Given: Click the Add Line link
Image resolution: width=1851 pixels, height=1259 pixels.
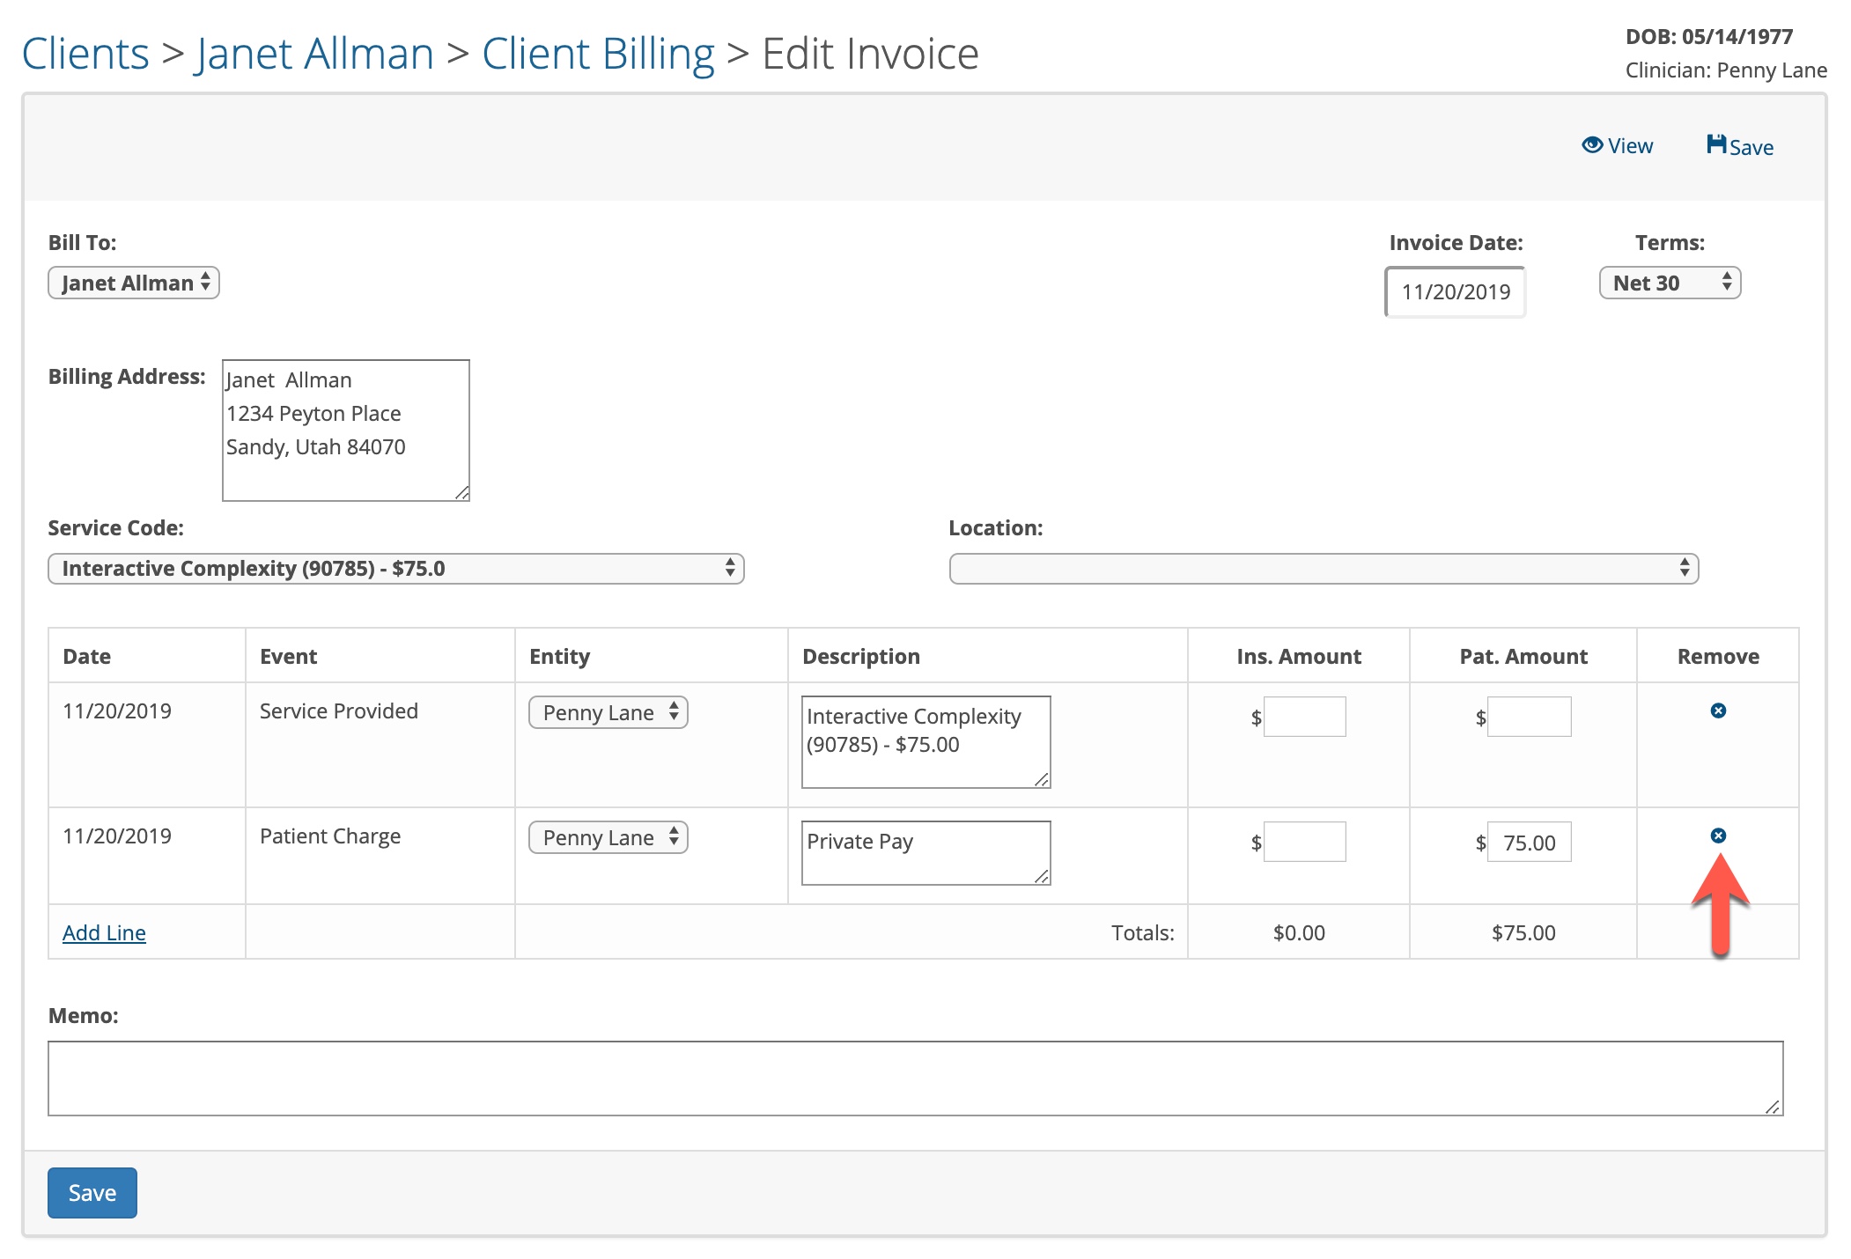Looking at the screenshot, I should 104,932.
